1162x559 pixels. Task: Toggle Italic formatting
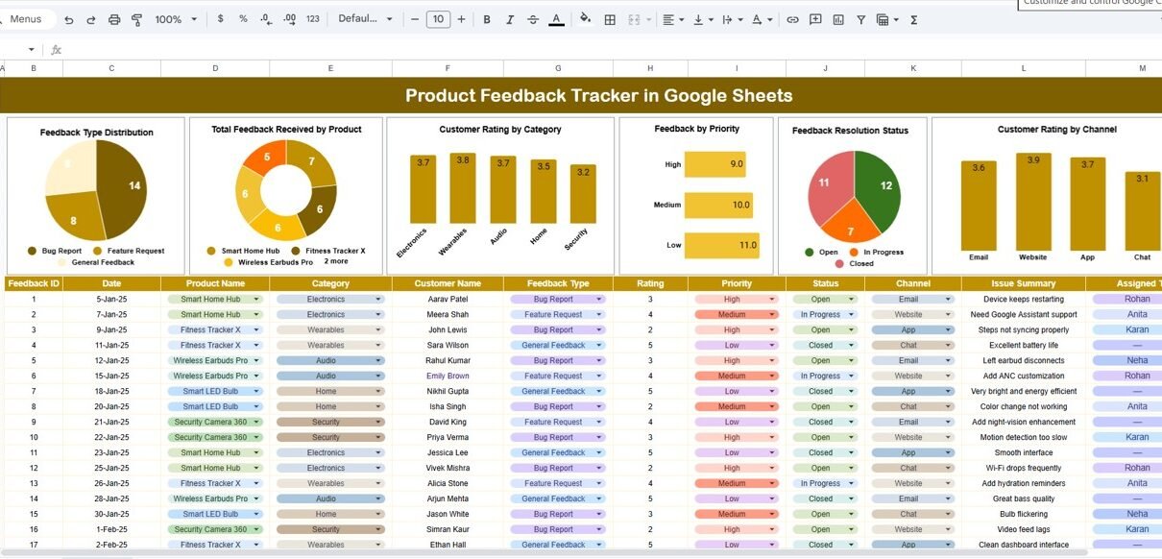click(x=510, y=19)
